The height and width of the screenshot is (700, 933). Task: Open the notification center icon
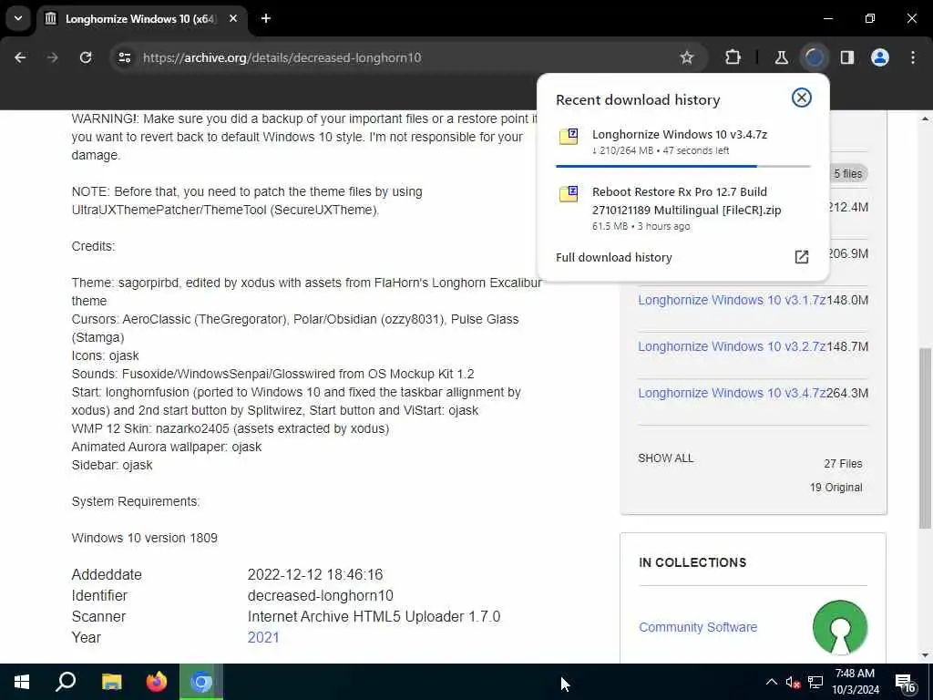pyautogui.click(x=905, y=683)
